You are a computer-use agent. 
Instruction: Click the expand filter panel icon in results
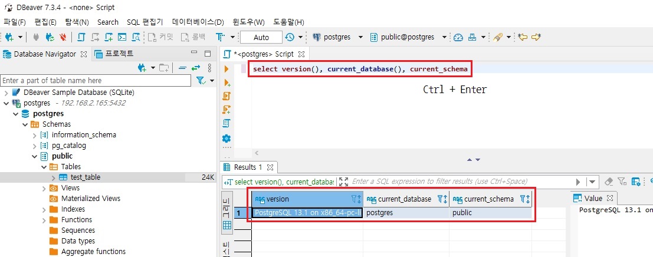tap(343, 182)
